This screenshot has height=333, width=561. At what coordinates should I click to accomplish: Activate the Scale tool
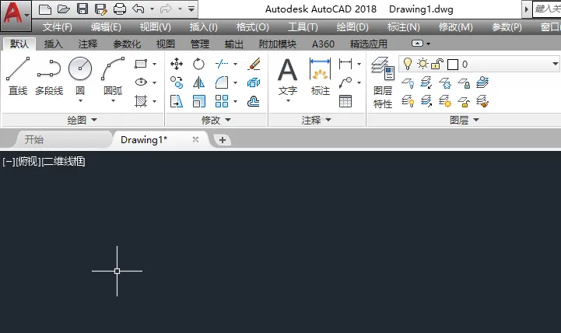[x=198, y=102]
